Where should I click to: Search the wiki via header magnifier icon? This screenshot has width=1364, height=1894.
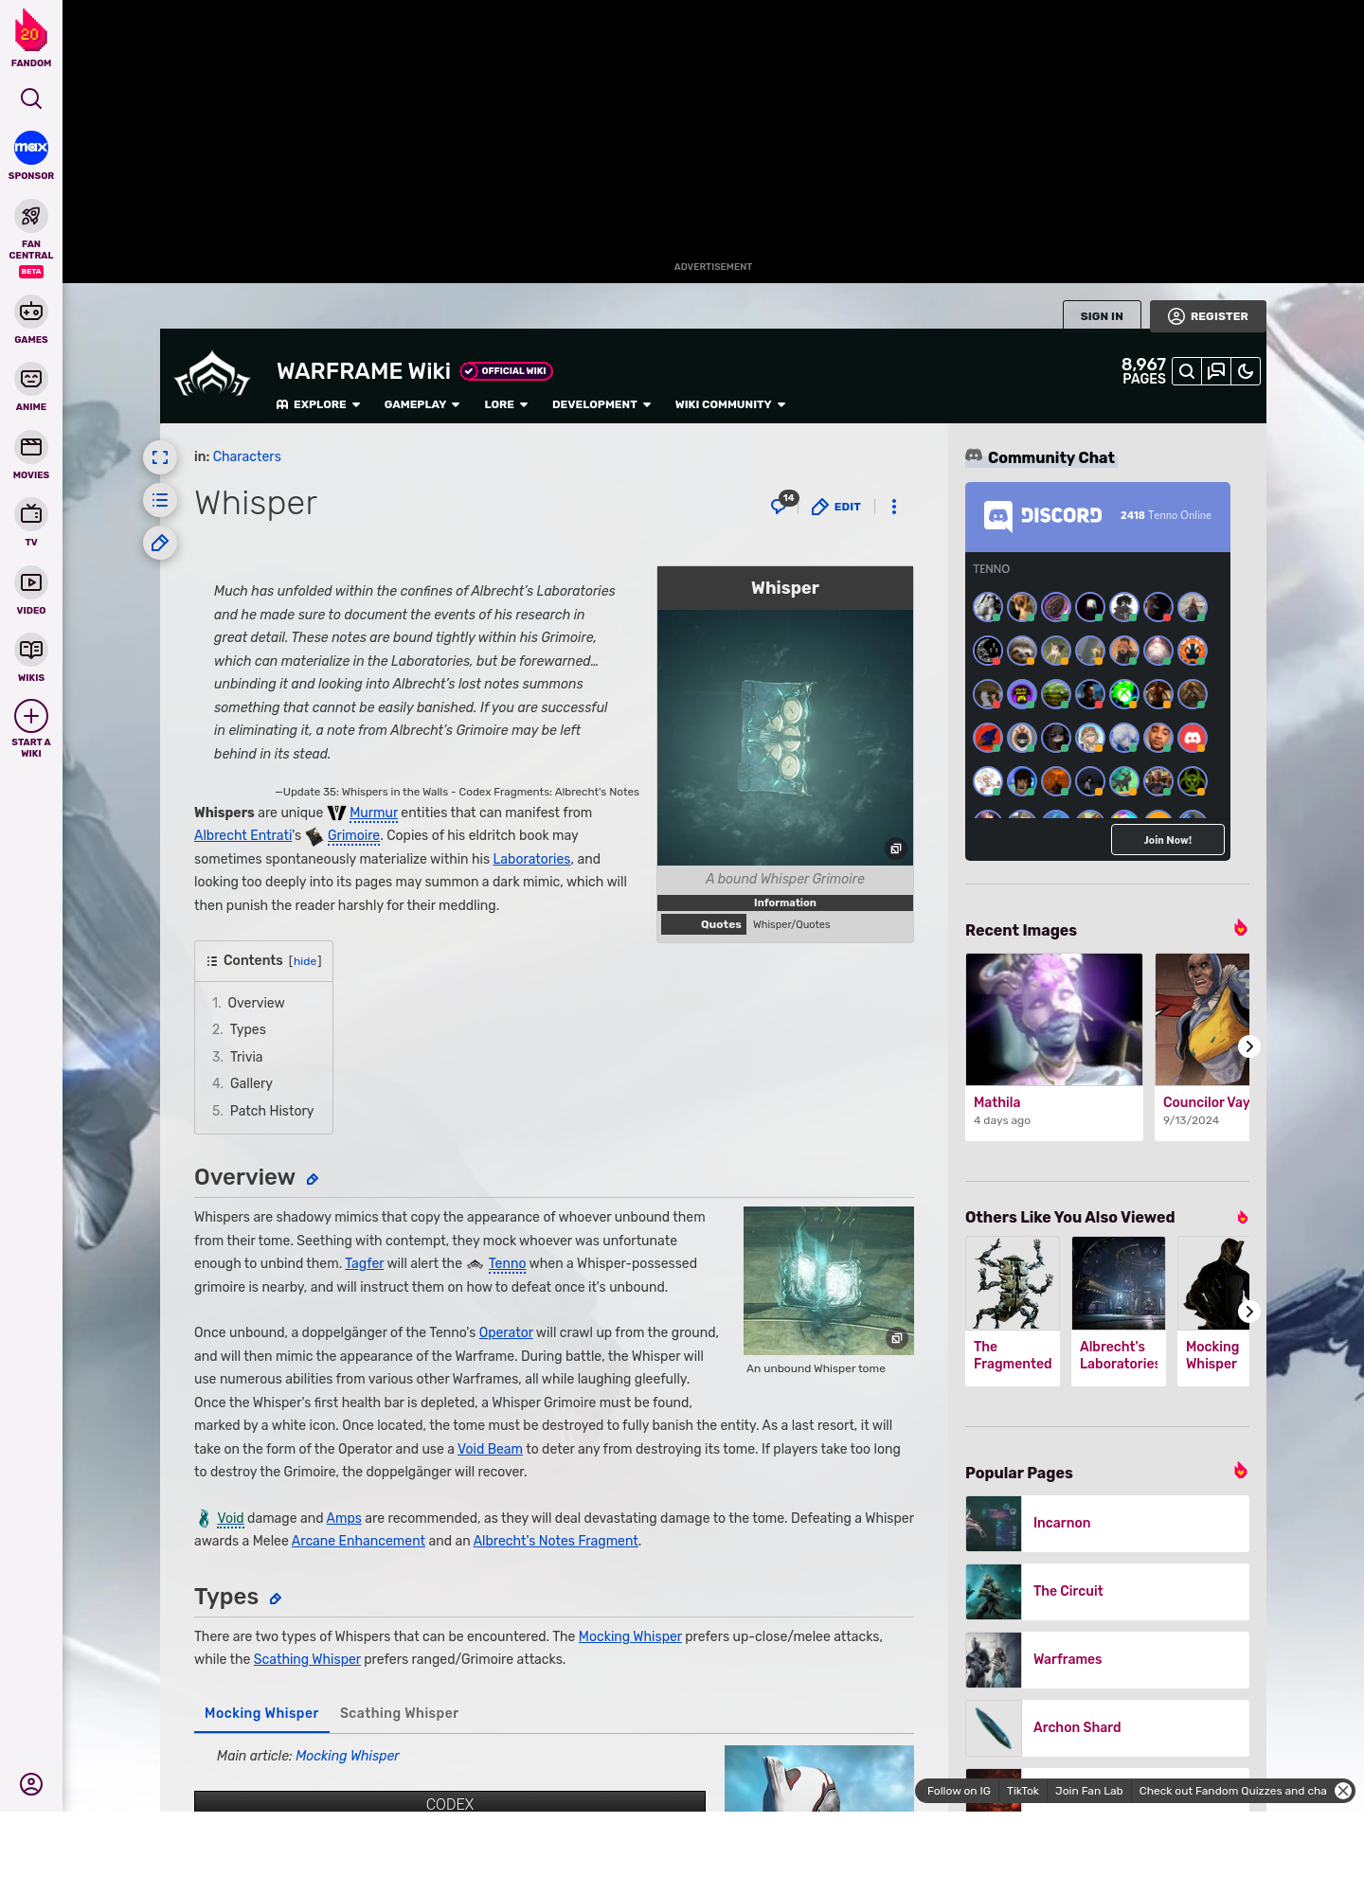click(x=1187, y=371)
